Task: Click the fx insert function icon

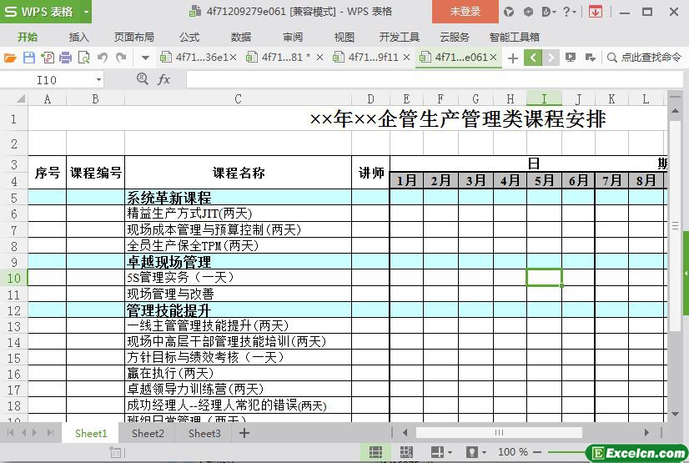Action: click(163, 79)
